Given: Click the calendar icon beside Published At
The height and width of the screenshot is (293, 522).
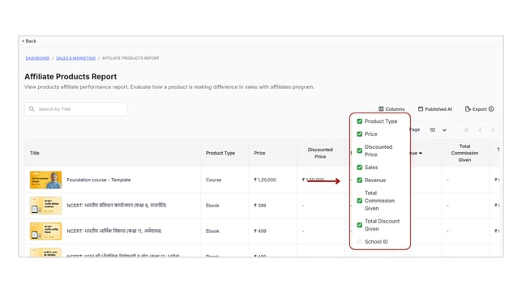Looking at the screenshot, I should (421, 108).
